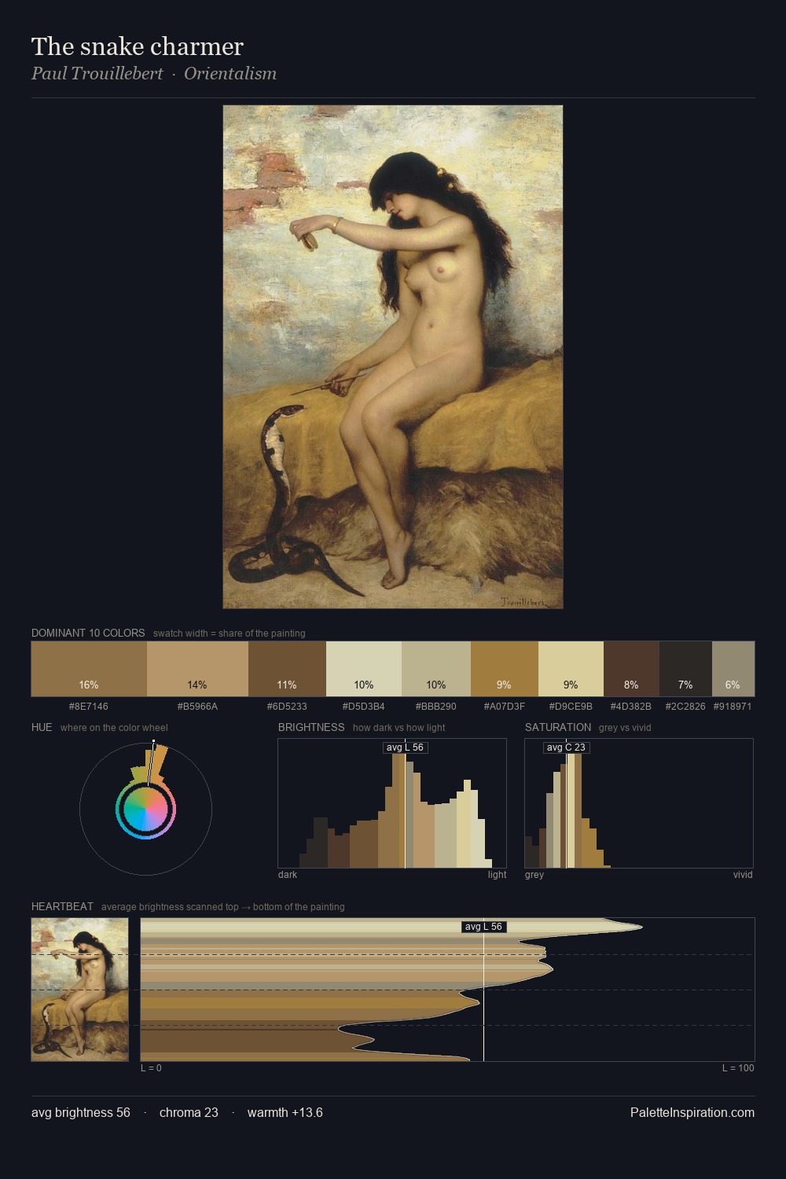Viewport: 786px width, 1179px height.
Task: Click the 'light' axis label
Action: coord(498,875)
